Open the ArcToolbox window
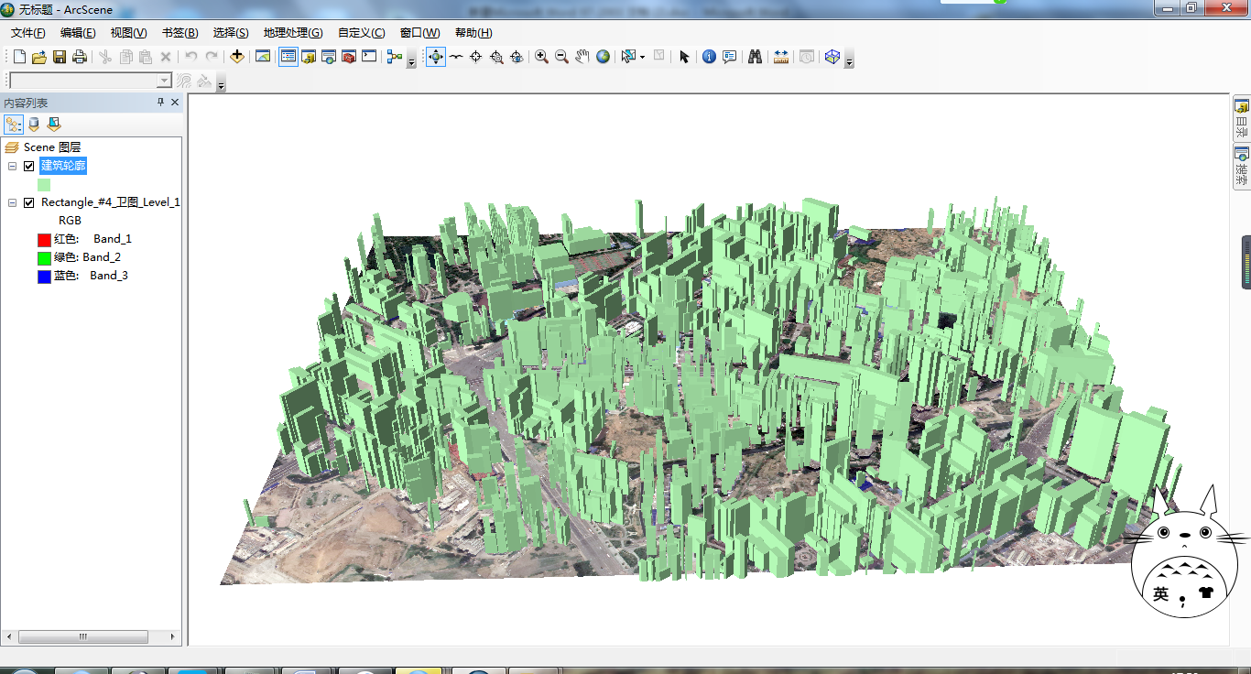The height and width of the screenshot is (674, 1251). (348, 57)
